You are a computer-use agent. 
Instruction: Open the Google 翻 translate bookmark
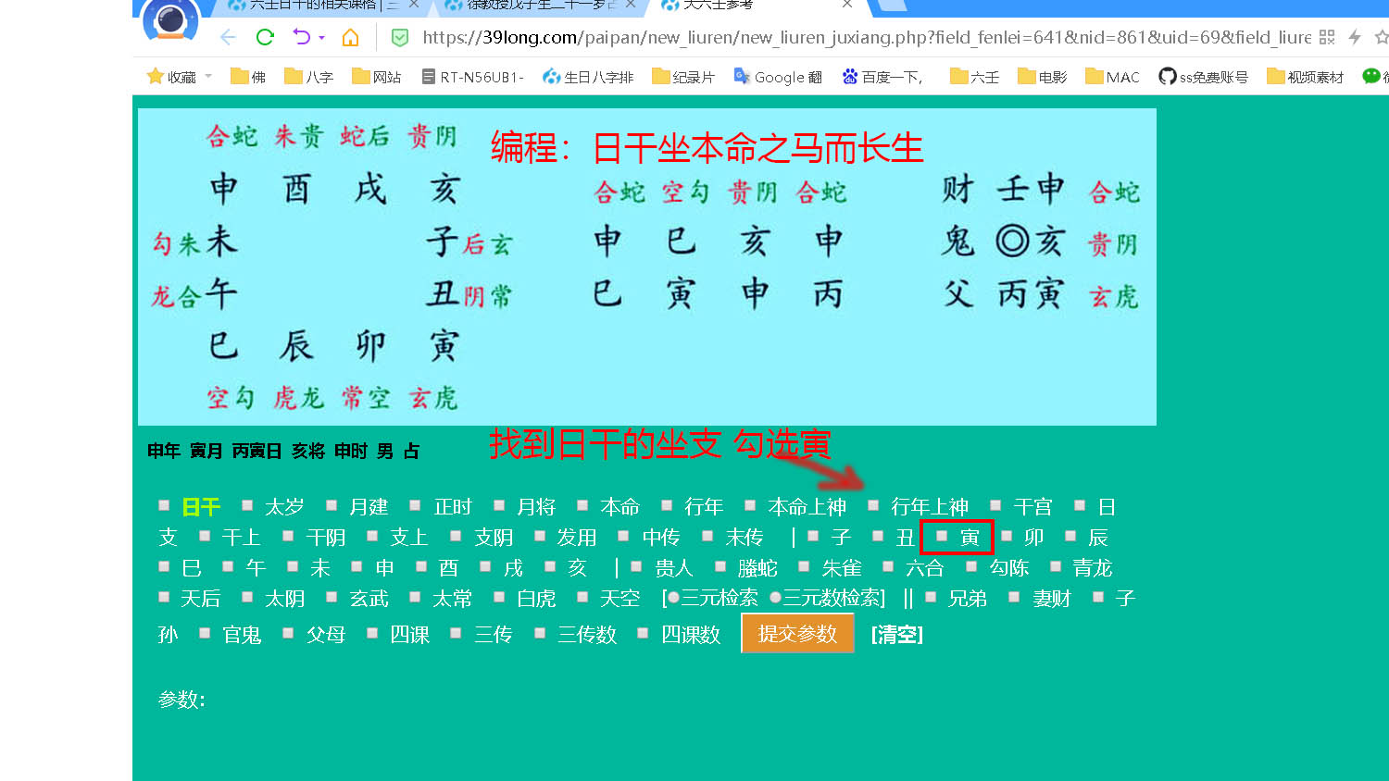pyautogui.click(x=778, y=77)
